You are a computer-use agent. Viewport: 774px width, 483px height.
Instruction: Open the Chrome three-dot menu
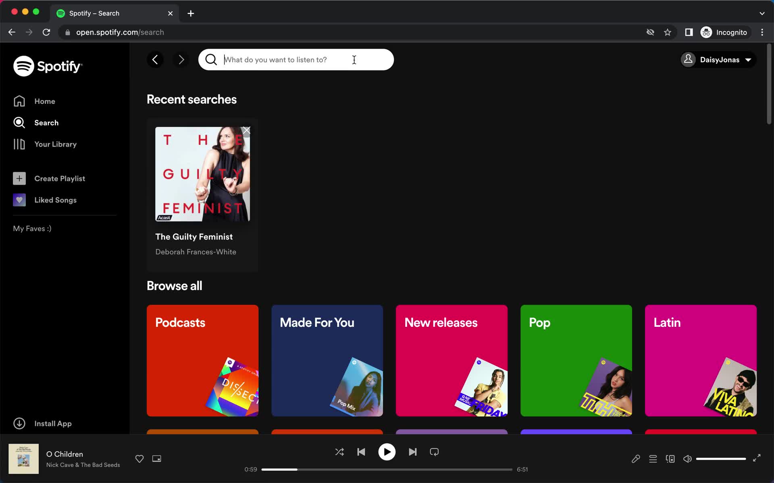762,32
